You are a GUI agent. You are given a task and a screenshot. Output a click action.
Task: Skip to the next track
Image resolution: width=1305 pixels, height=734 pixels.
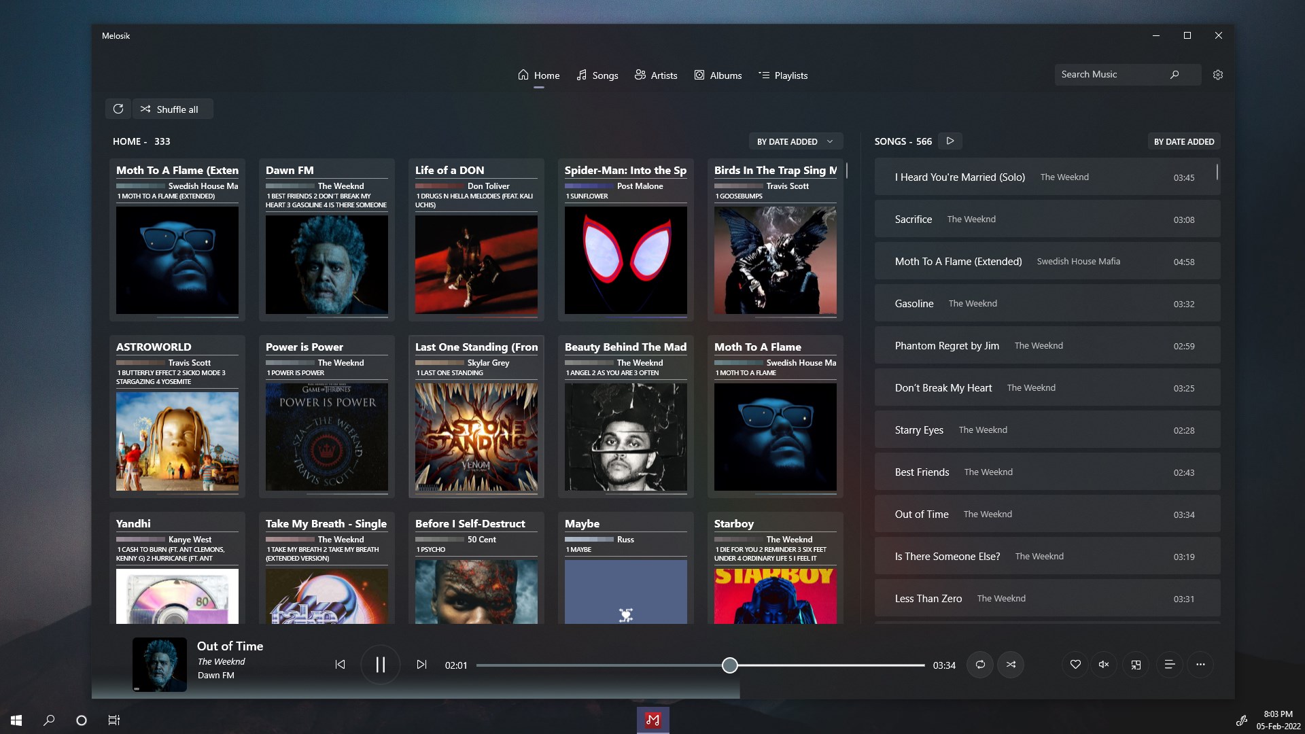(x=421, y=665)
